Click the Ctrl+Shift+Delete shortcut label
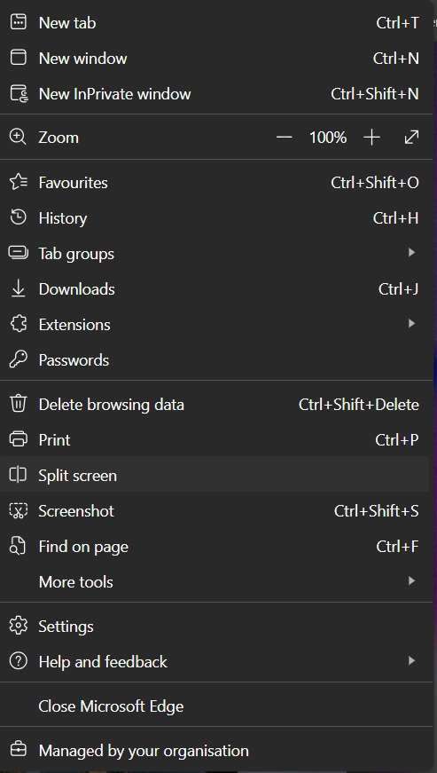This screenshot has width=437, height=773. 359,404
